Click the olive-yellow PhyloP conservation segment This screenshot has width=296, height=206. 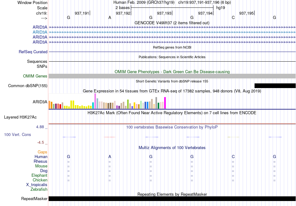click(x=233, y=137)
